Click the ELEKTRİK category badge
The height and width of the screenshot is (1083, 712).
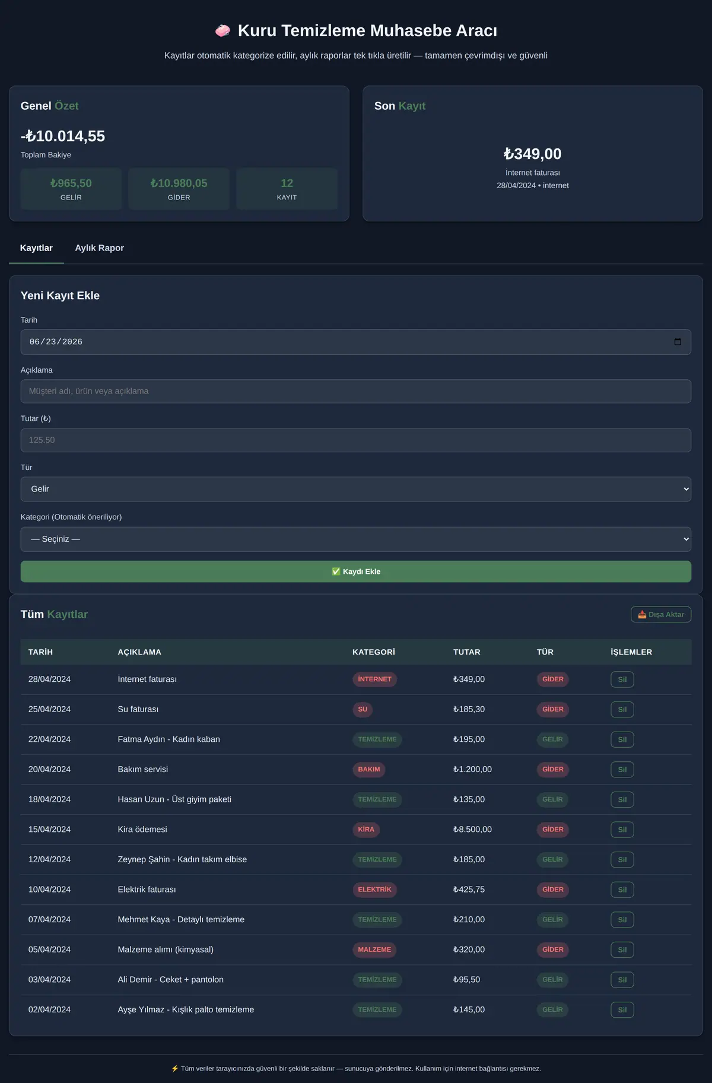click(374, 890)
